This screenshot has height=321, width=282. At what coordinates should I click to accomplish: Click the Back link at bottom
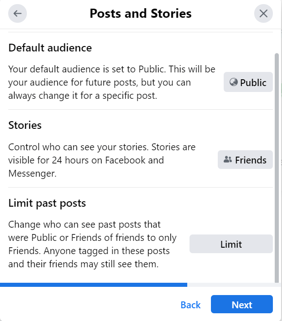[x=190, y=305]
